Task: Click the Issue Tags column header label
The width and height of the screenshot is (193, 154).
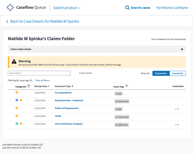Action: click(x=119, y=87)
